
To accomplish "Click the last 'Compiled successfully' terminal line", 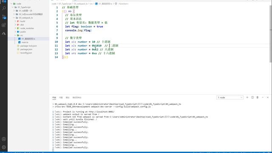I will click(76, 147).
